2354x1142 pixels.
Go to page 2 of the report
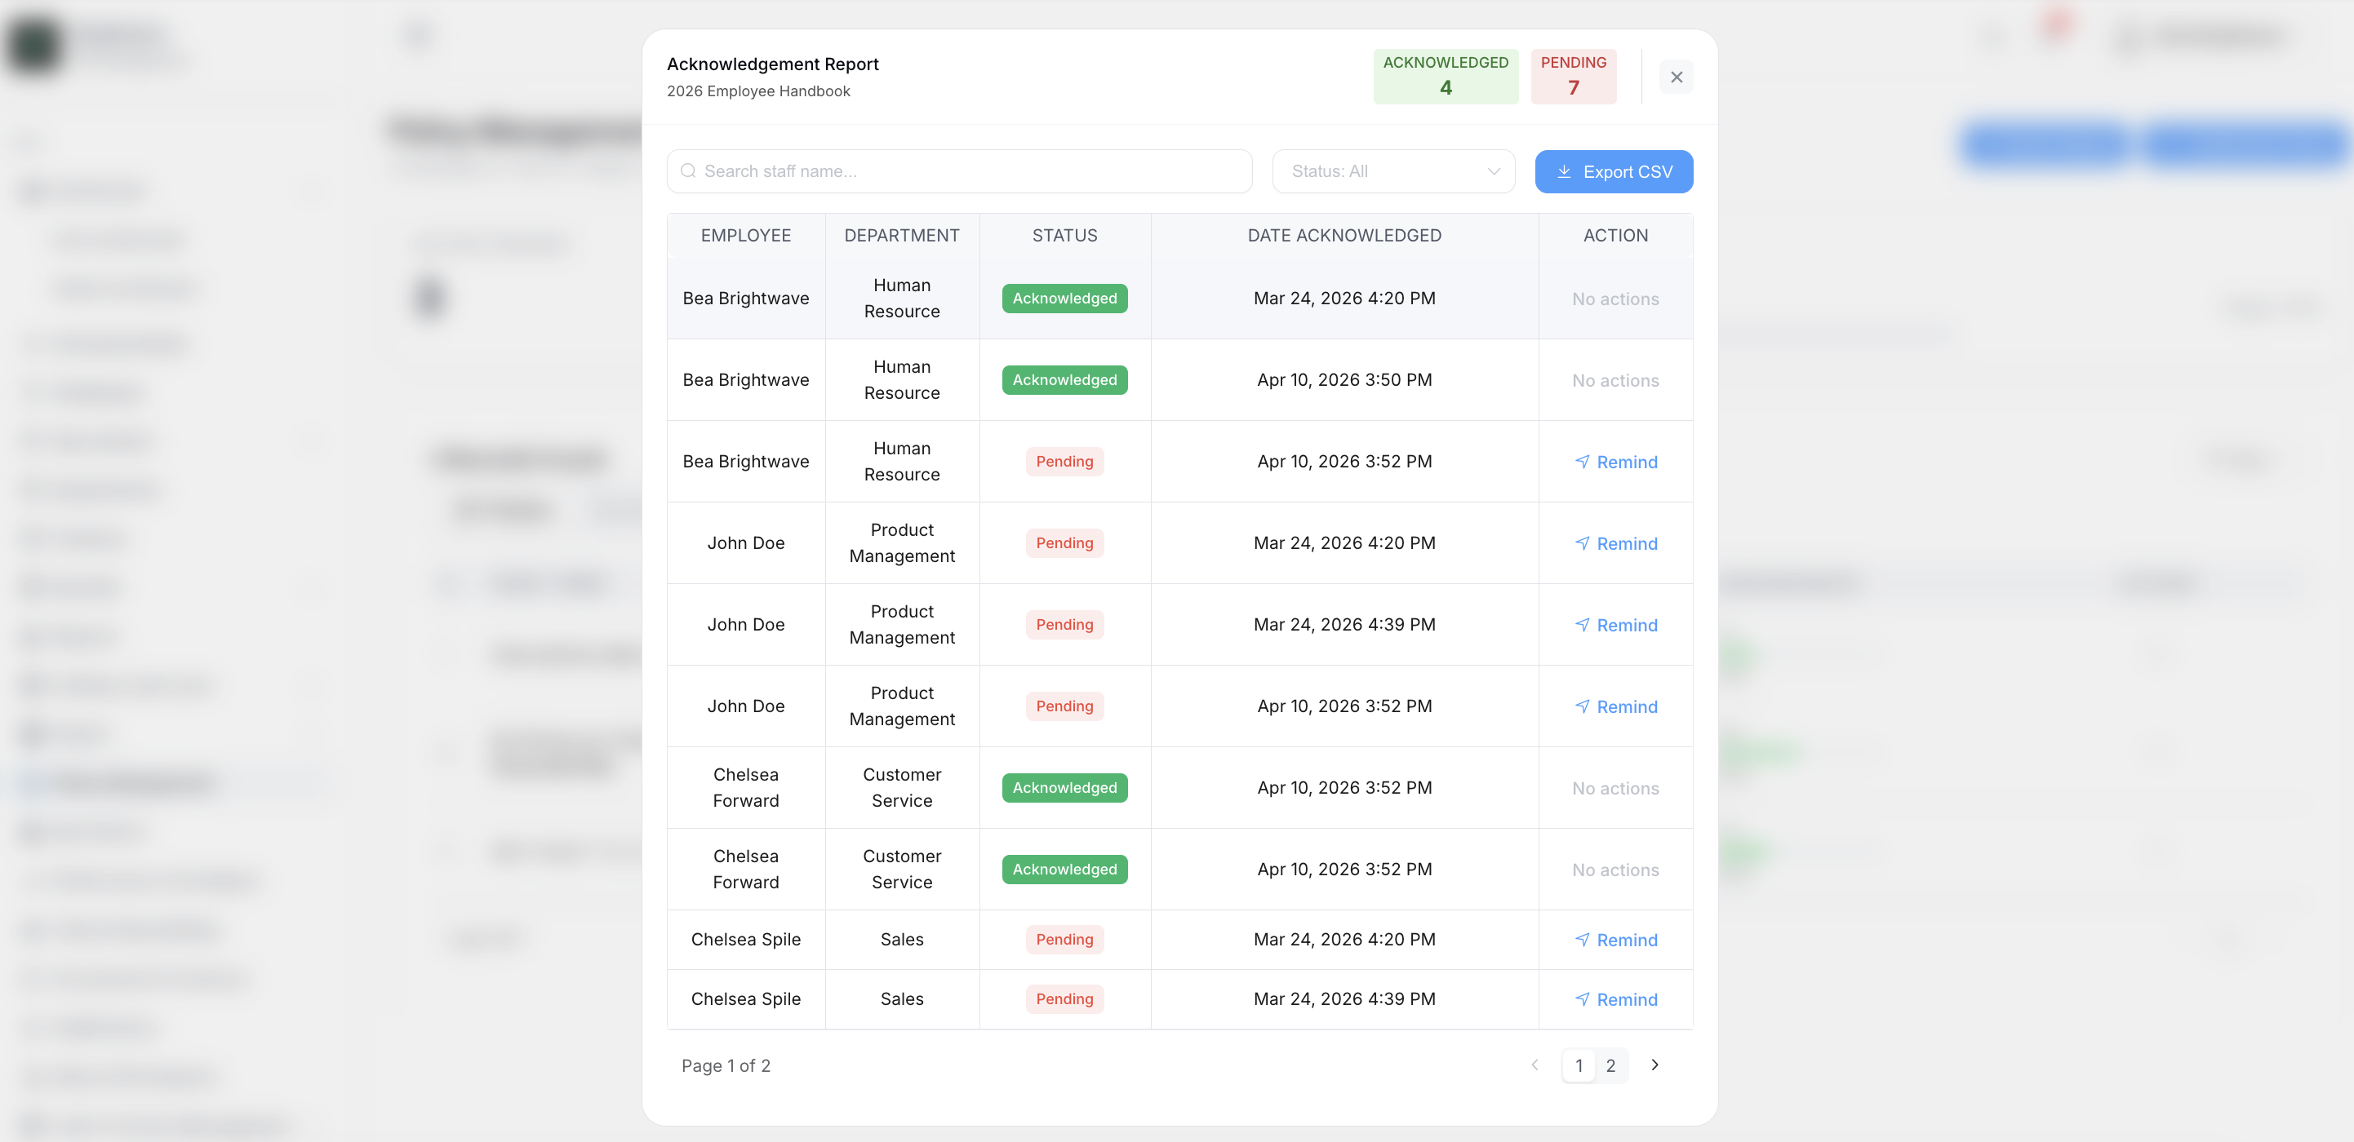1610,1066
